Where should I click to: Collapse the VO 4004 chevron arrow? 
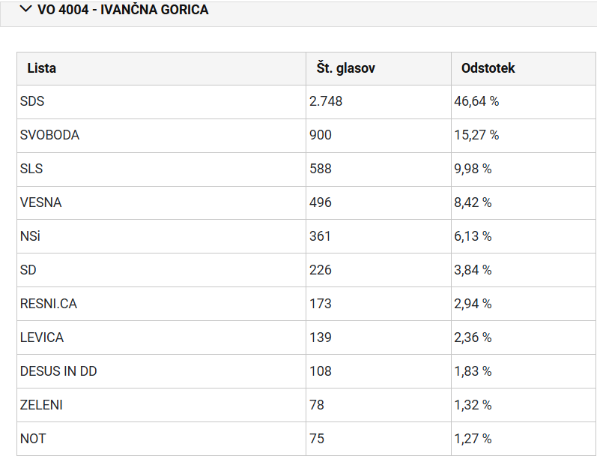pos(25,9)
